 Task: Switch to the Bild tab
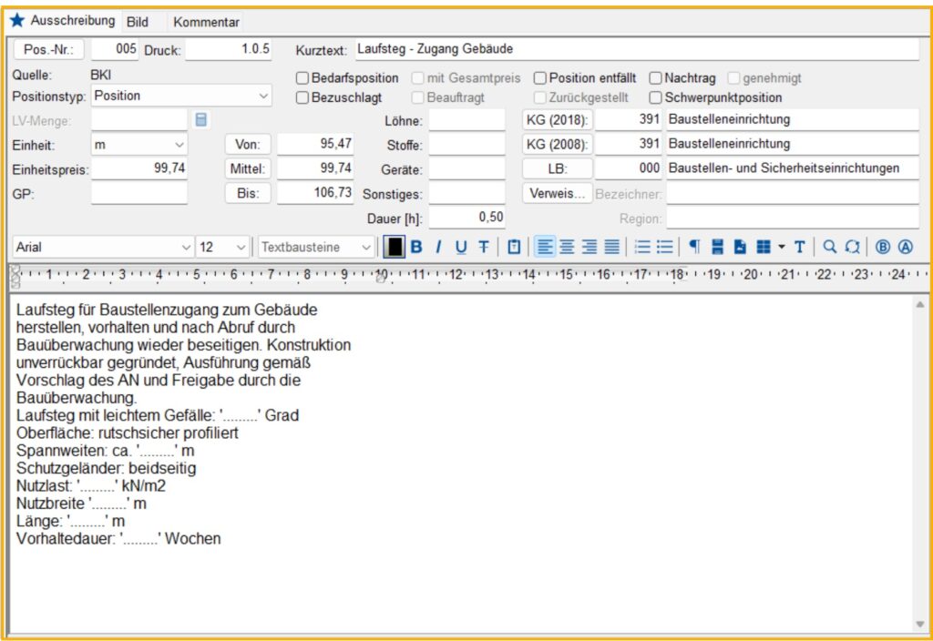tap(138, 22)
